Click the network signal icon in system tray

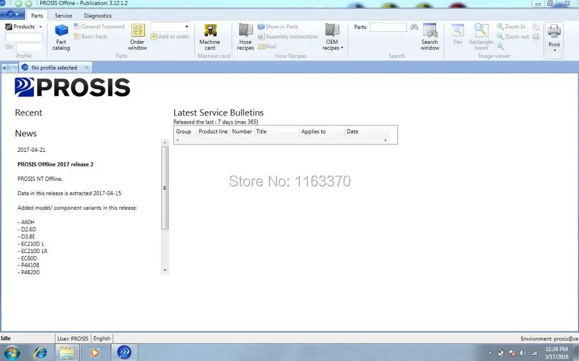[534, 353]
